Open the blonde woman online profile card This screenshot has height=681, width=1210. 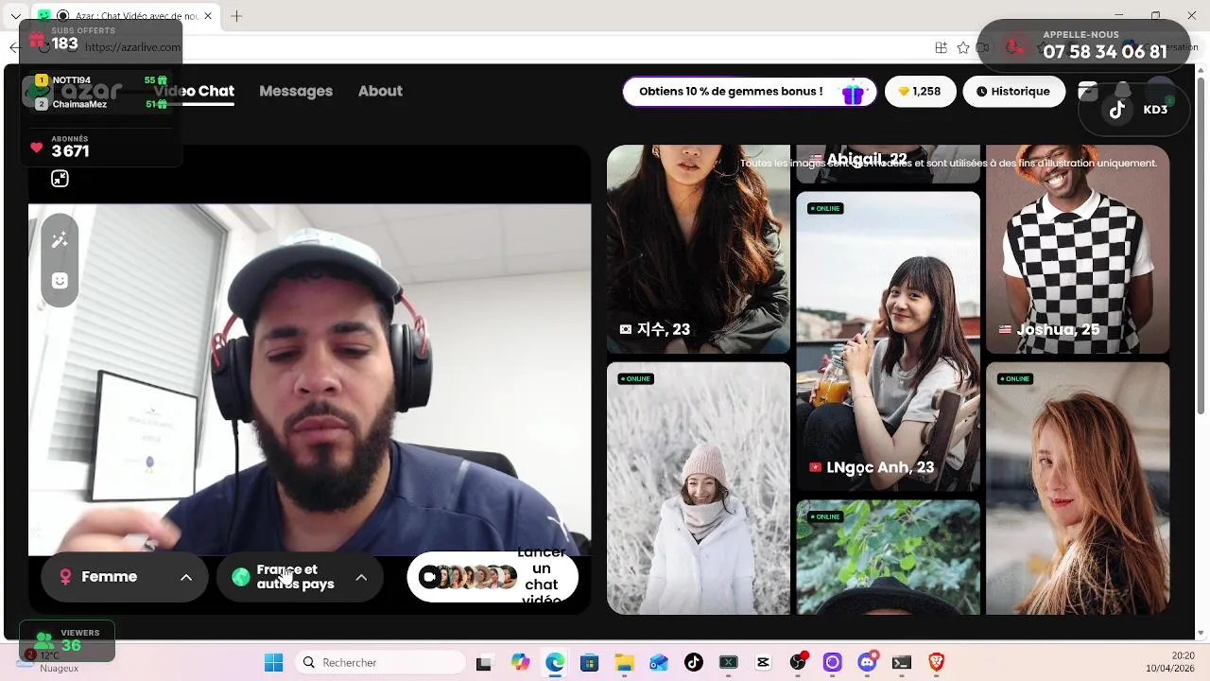1078,488
